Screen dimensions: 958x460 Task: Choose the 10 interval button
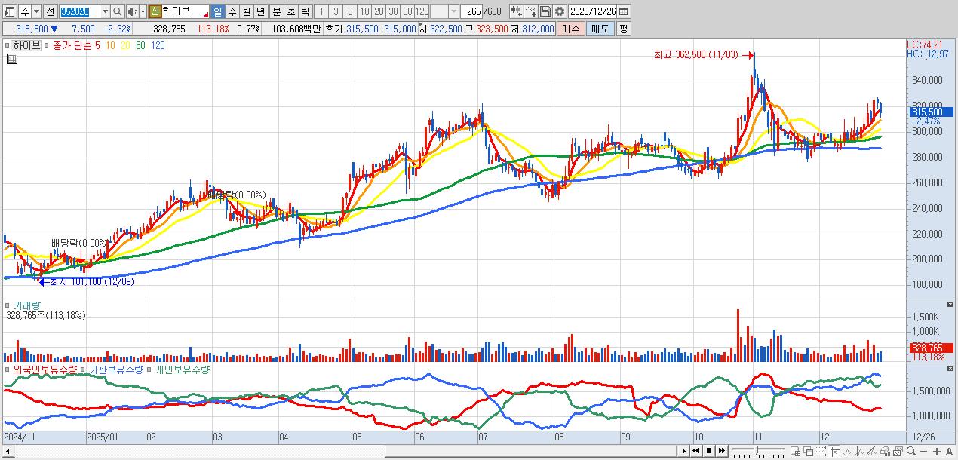tap(364, 11)
